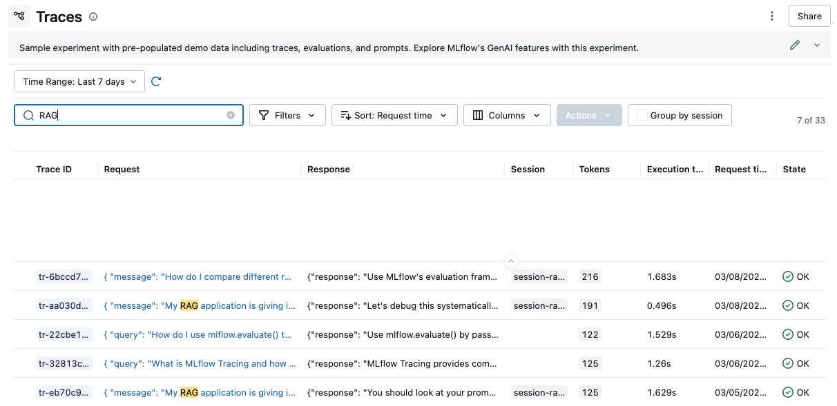Open the Time Range dropdown
This screenshot has width=837, height=406.
pyautogui.click(x=79, y=81)
